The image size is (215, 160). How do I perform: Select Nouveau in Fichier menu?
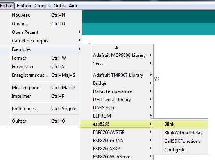point(41,15)
